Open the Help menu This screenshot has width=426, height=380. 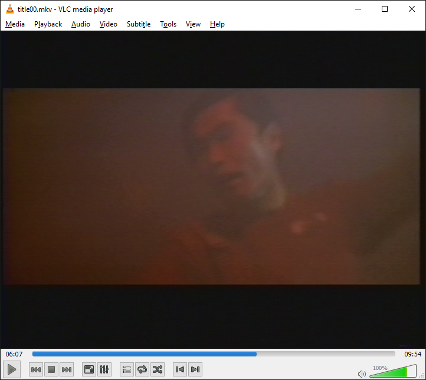tap(217, 24)
